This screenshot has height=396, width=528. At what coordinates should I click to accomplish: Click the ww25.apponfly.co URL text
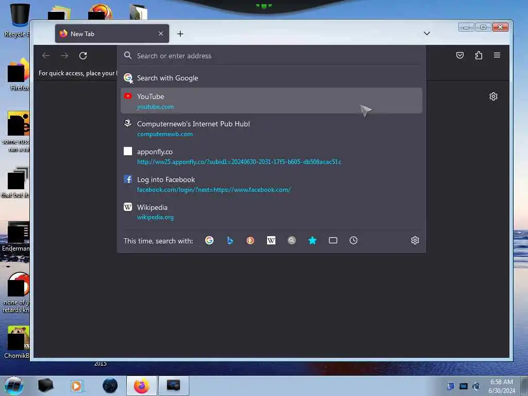[239, 162]
